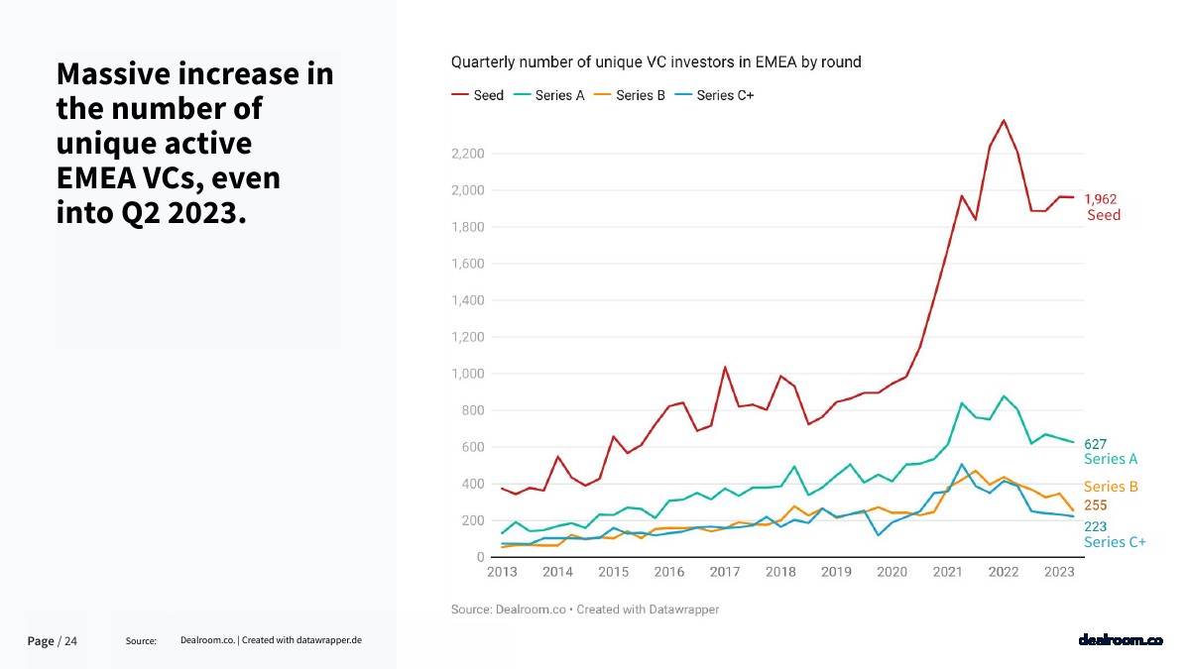The width and height of the screenshot is (1190, 669).
Task: Select the 1,962 Seed end label
Action: coord(1103,207)
